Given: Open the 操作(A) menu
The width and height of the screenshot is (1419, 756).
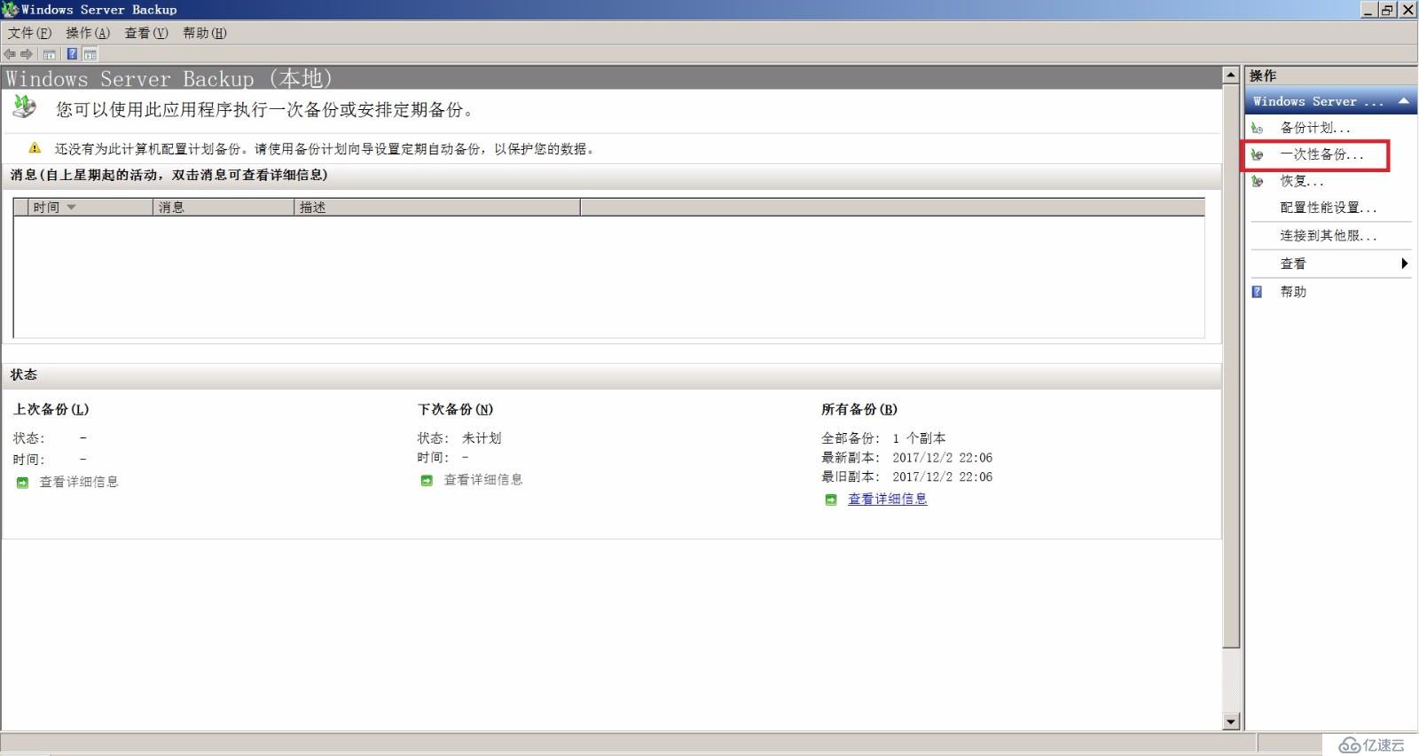Looking at the screenshot, I should coord(88,33).
